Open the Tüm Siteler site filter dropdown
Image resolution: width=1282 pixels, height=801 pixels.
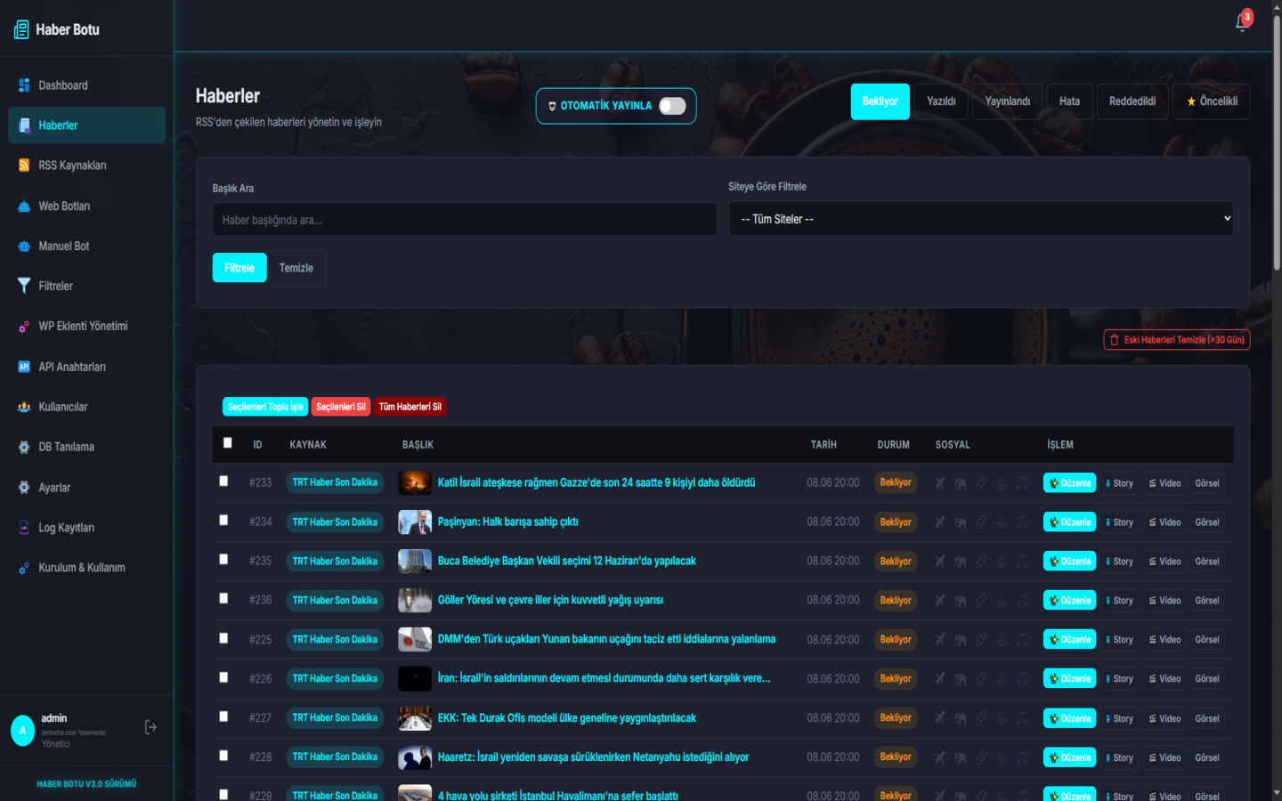point(981,219)
